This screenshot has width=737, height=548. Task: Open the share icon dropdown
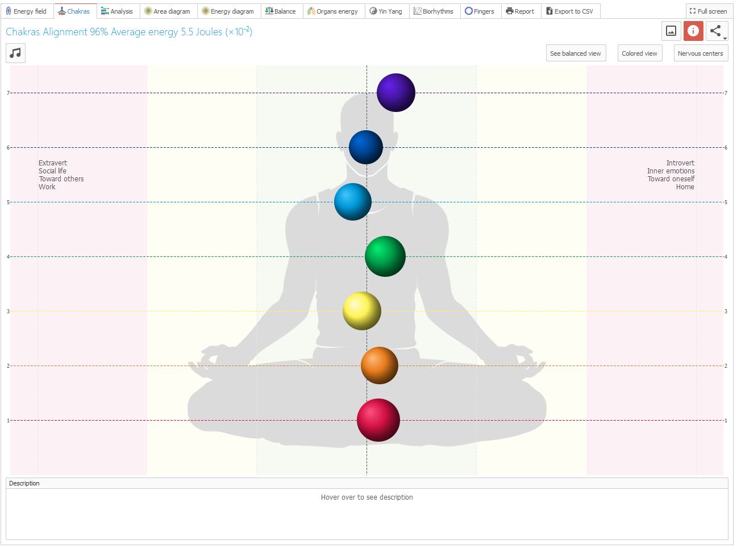717,31
